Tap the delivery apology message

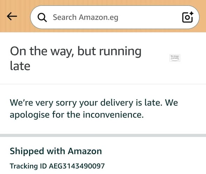click(94, 109)
